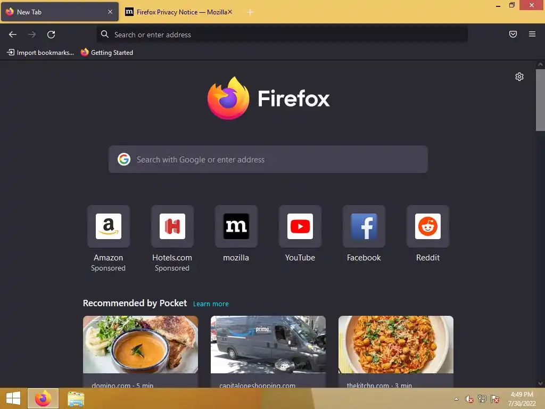This screenshot has width=545, height=409.
Task: Close the Firefox Privacy Notice tab
Action: pos(230,12)
